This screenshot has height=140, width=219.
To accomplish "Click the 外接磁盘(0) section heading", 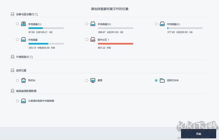I will [x=23, y=57].
